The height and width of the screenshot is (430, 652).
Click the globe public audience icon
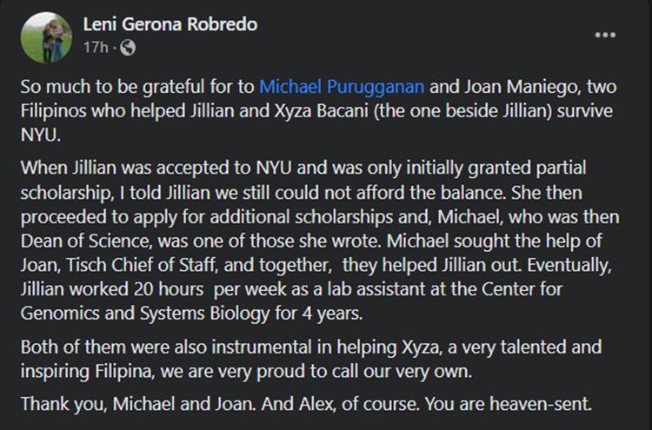[x=128, y=48]
